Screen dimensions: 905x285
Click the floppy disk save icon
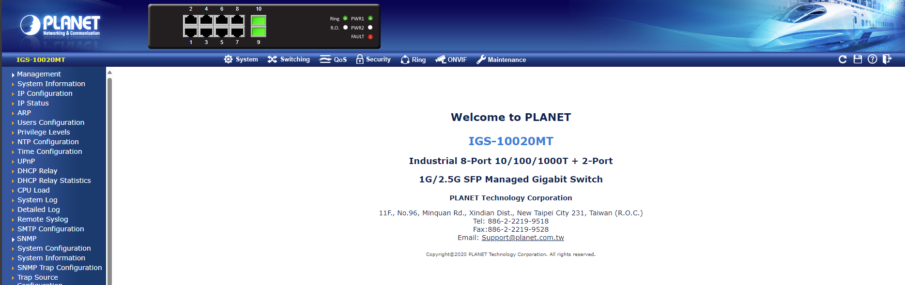point(858,59)
